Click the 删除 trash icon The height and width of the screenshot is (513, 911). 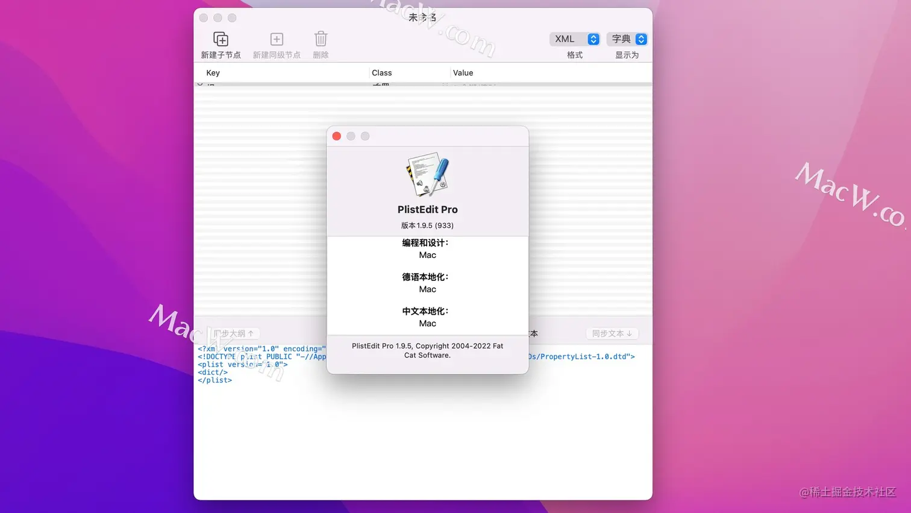click(321, 39)
